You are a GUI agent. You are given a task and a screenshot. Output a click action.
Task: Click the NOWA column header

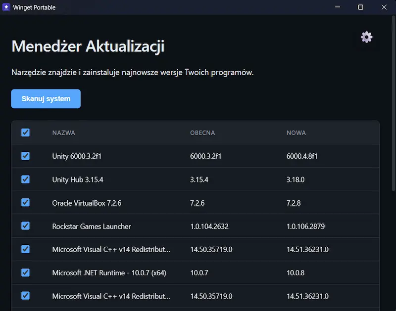point(296,133)
